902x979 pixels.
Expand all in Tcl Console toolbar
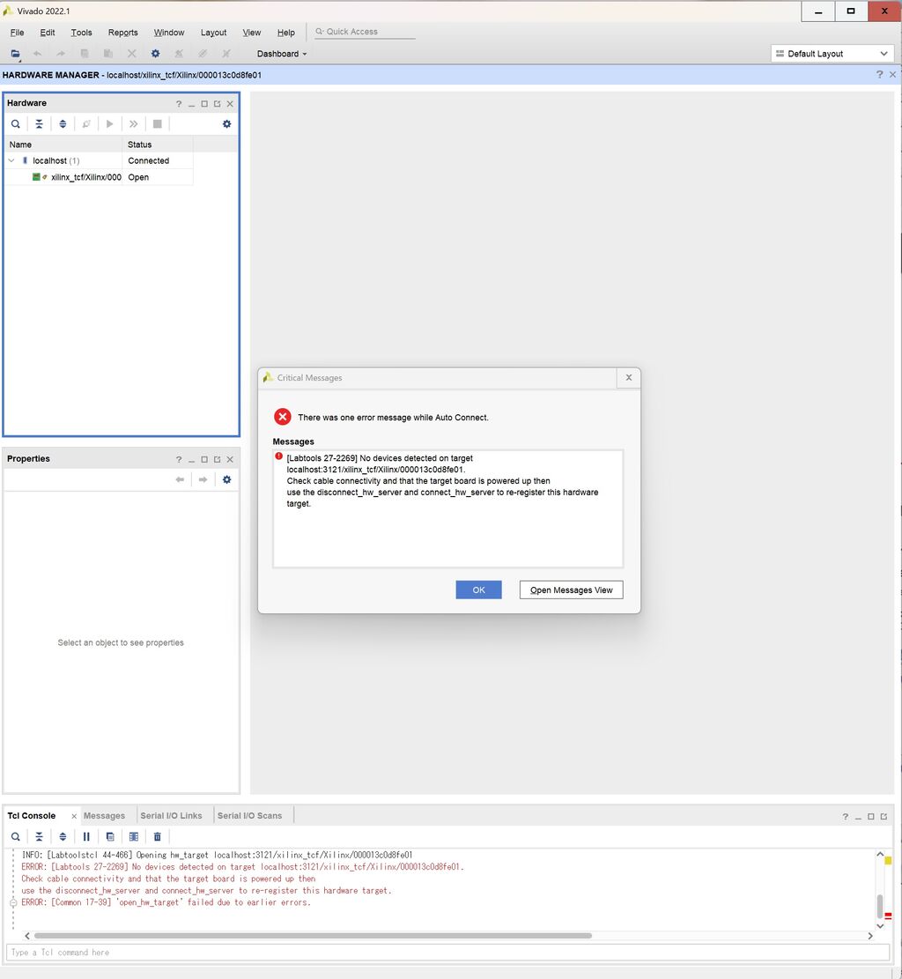[63, 836]
